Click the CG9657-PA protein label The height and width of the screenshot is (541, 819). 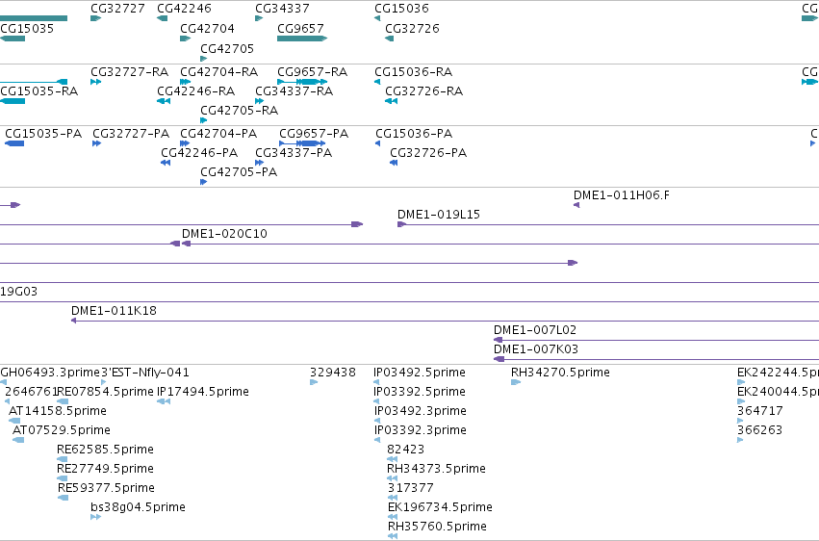314,133
